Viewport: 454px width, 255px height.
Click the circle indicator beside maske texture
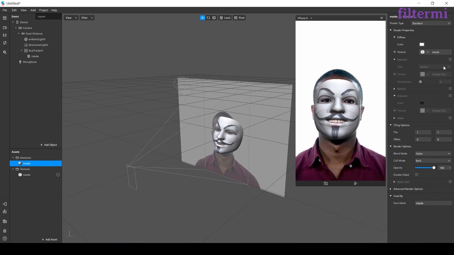click(x=58, y=175)
